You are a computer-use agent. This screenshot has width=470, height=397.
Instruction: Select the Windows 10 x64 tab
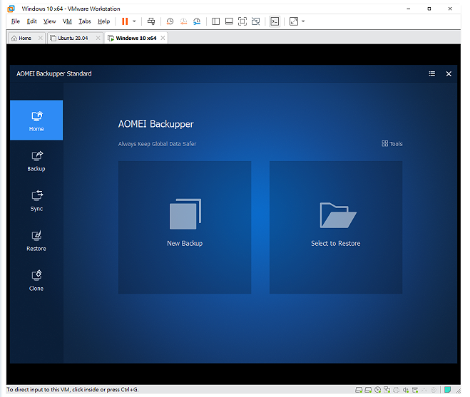point(136,38)
